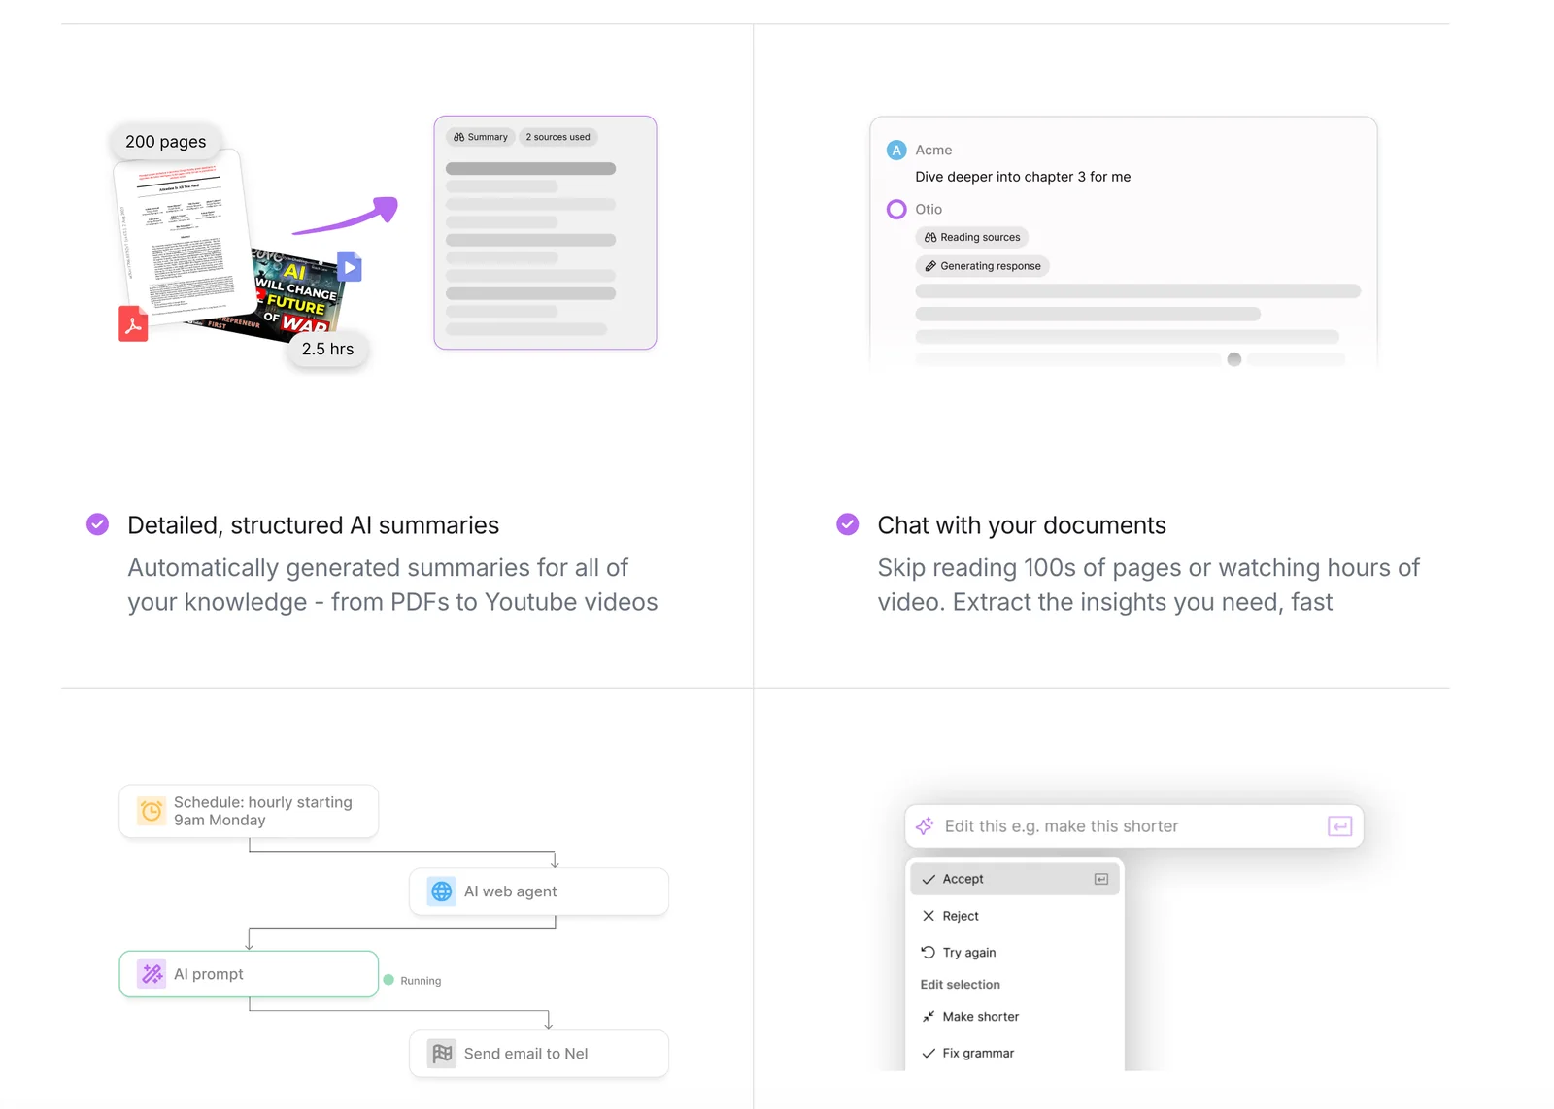Image resolution: width=1554 pixels, height=1109 pixels.
Task: Click the Otio purple circle avatar
Action: coord(896,209)
